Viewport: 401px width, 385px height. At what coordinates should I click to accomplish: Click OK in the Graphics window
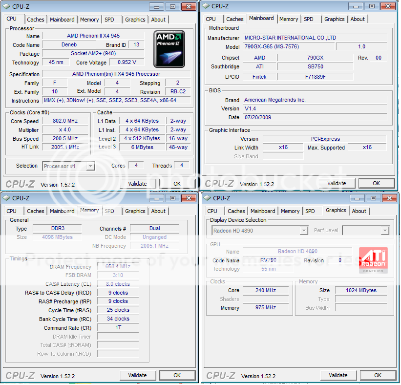(x=378, y=375)
